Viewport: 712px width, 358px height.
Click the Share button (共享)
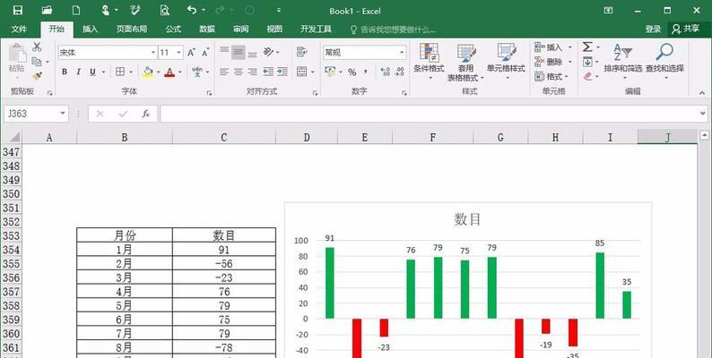686,29
